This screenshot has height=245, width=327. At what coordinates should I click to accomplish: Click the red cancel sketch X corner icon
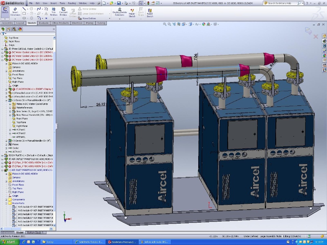pyautogui.click(x=316, y=37)
